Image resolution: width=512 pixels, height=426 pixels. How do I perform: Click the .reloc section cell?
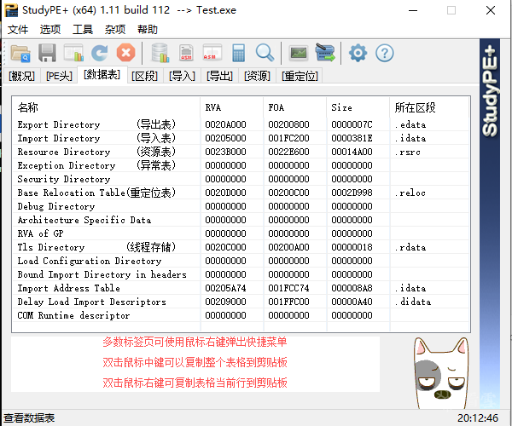pyautogui.click(x=410, y=193)
